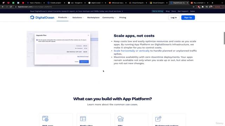Click the page vertical scrollbar thumb

(224, 38)
